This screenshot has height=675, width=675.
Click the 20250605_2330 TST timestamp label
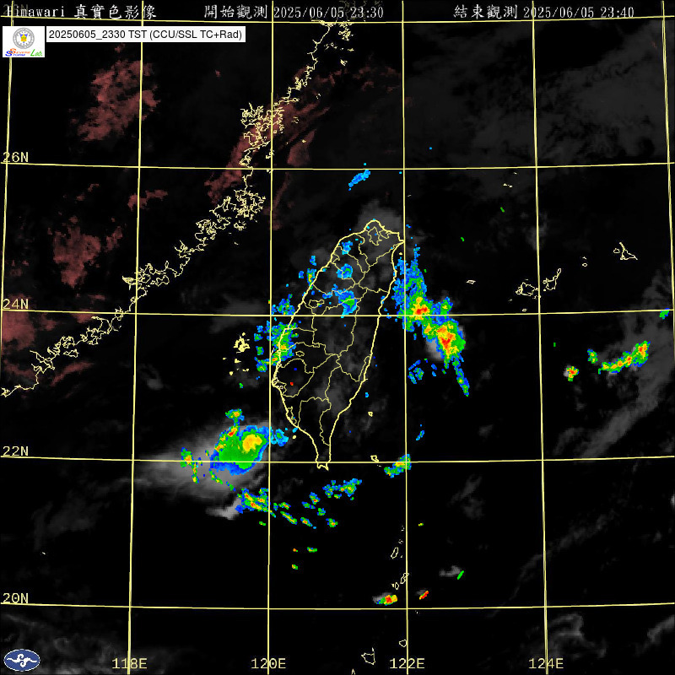[x=145, y=35]
